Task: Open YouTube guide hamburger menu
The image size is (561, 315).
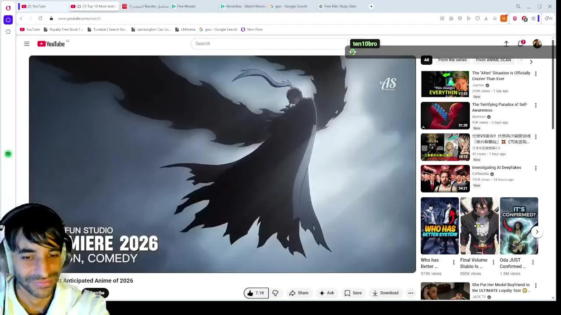Action: click(27, 44)
